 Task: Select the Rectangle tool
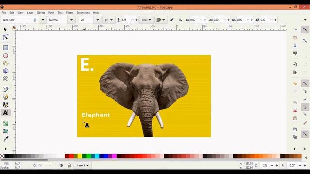(x=5, y=48)
